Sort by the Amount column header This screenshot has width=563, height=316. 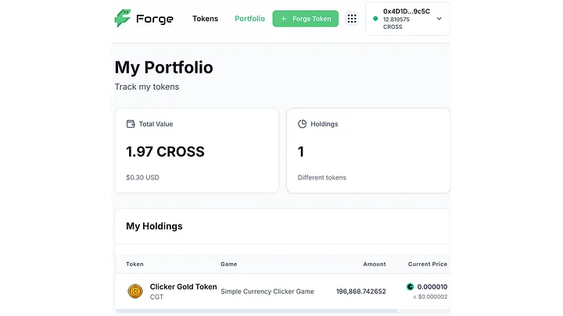tap(374, 264)
